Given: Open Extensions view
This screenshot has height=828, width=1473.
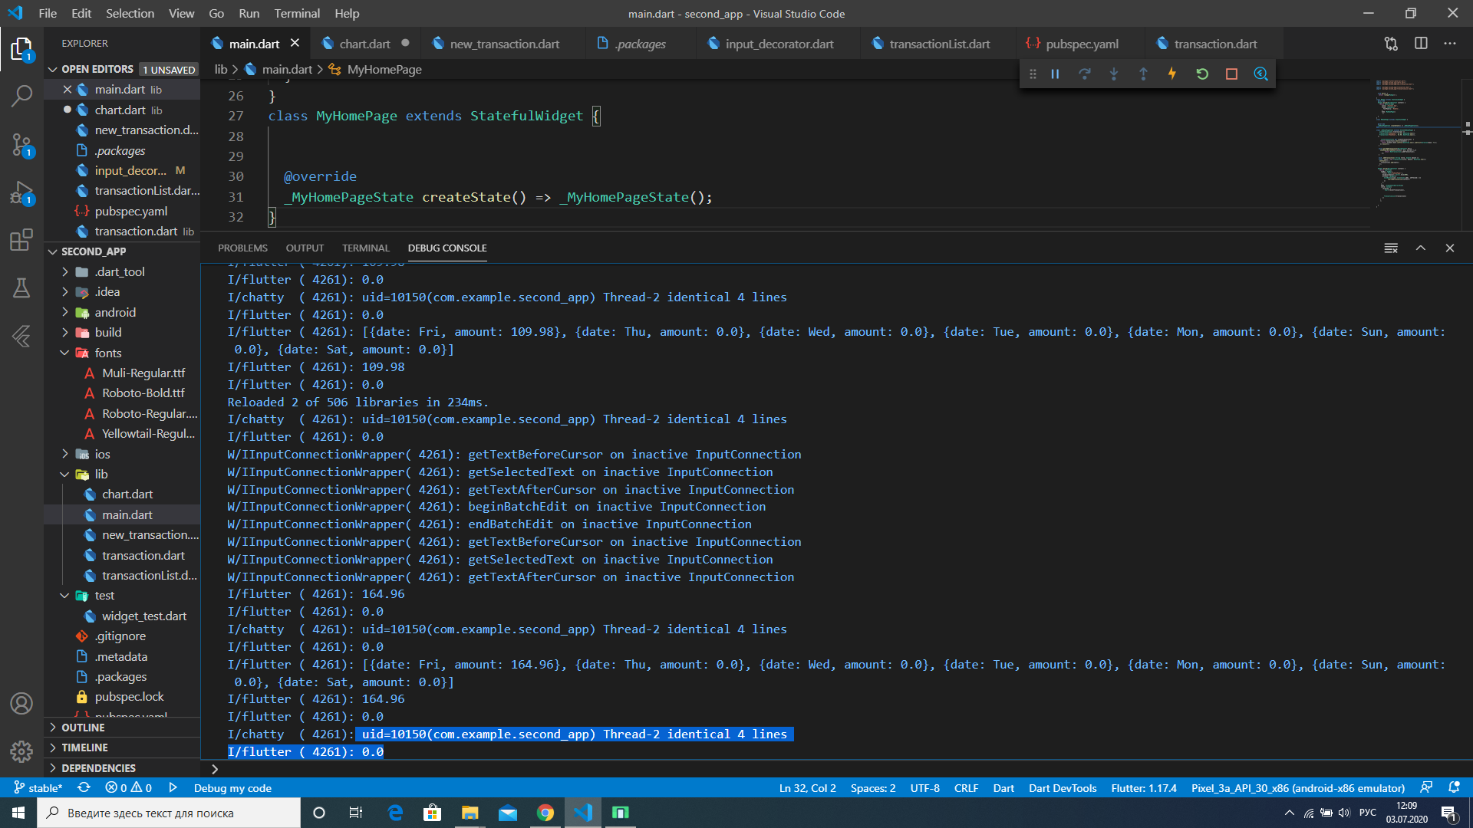Looking at the screenshot, I should [x=21, y=240].
